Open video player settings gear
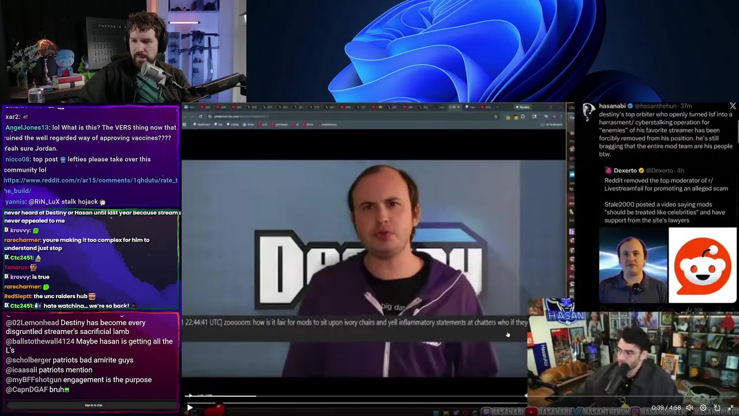The image size is (739, 416). (x=703, y=408)
